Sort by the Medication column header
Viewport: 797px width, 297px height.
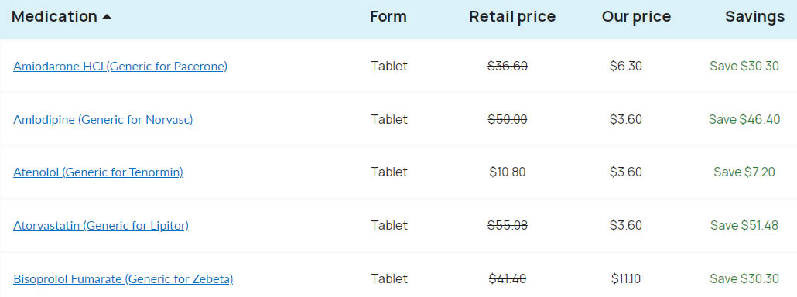pyautogui.click(x=54, y=17)
